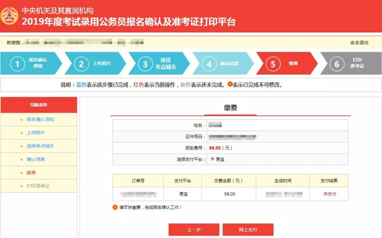Open 选择考点城市 in navigation menu
The width and height of the screenshot is (382, 238).
[x=40, y=146]
